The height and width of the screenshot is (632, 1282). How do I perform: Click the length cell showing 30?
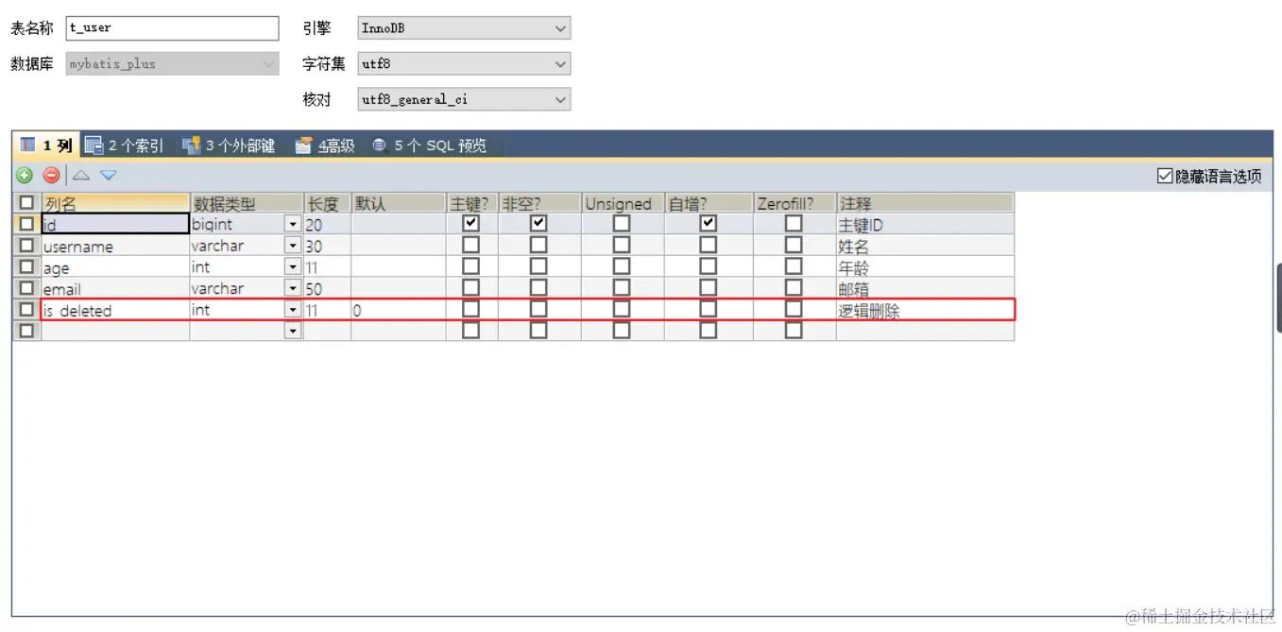pyautogui.click(x=327, y=246)
